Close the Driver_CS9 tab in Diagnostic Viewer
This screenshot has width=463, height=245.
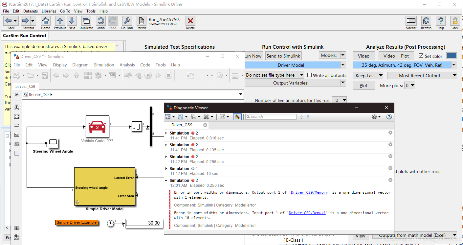point(205,125)
